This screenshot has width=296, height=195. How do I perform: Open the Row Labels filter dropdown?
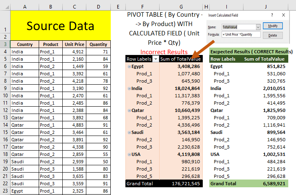(x=156, y=59)
